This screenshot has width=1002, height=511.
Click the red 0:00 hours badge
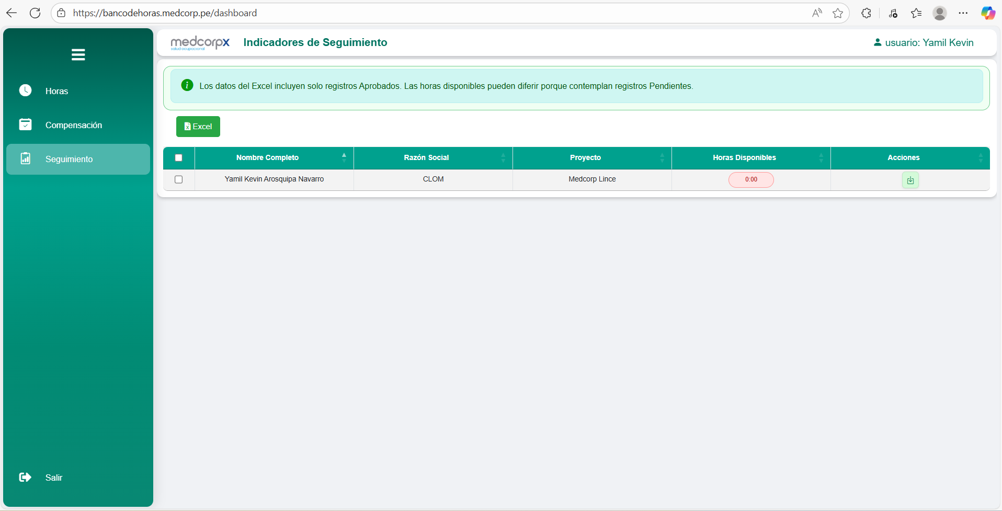click(x=751, y=179)
